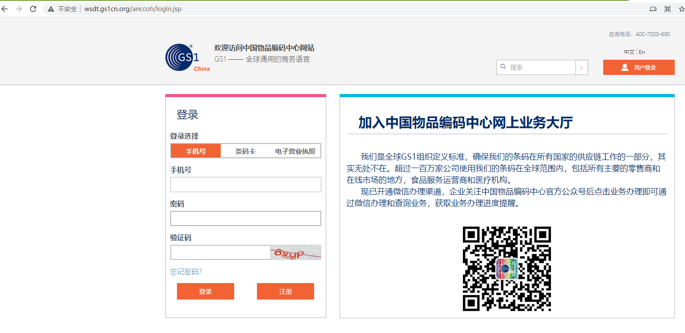Click the 验证码 input box
685x333 pixels.
coord(220,252)
